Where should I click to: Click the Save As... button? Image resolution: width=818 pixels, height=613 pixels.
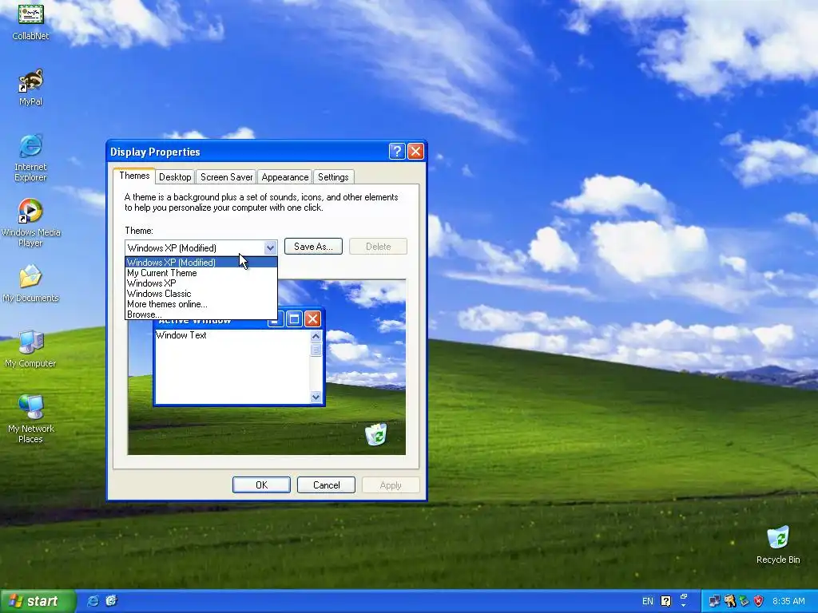(x=313, y=247)
